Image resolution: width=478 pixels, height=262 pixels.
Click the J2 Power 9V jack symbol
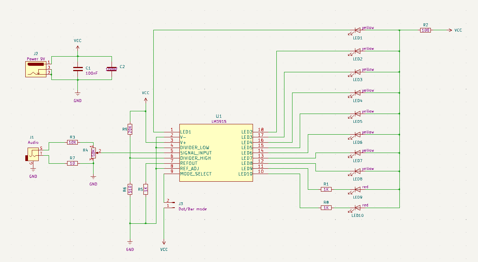coord(36,69)
